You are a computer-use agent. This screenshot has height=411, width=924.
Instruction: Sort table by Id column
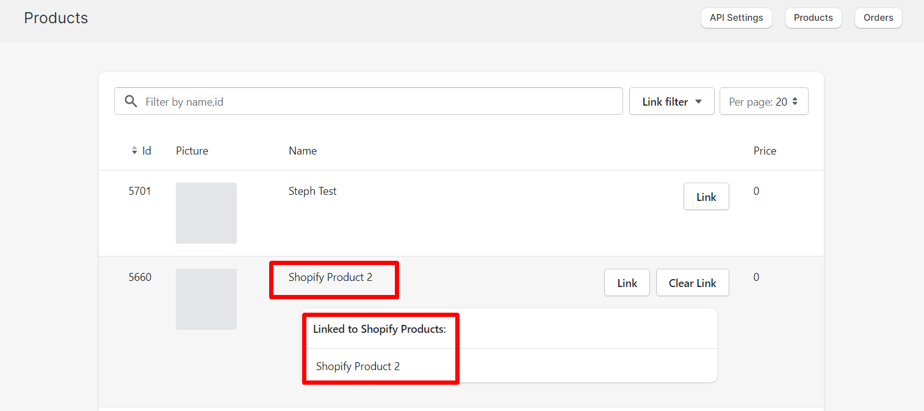[x=141, y=151]
